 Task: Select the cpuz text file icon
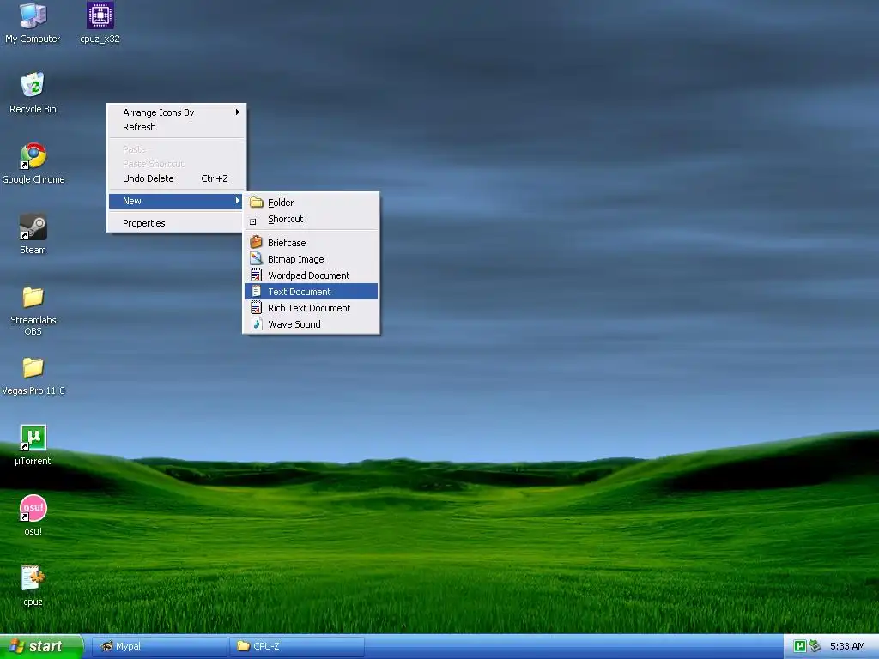tap(33, 585)
